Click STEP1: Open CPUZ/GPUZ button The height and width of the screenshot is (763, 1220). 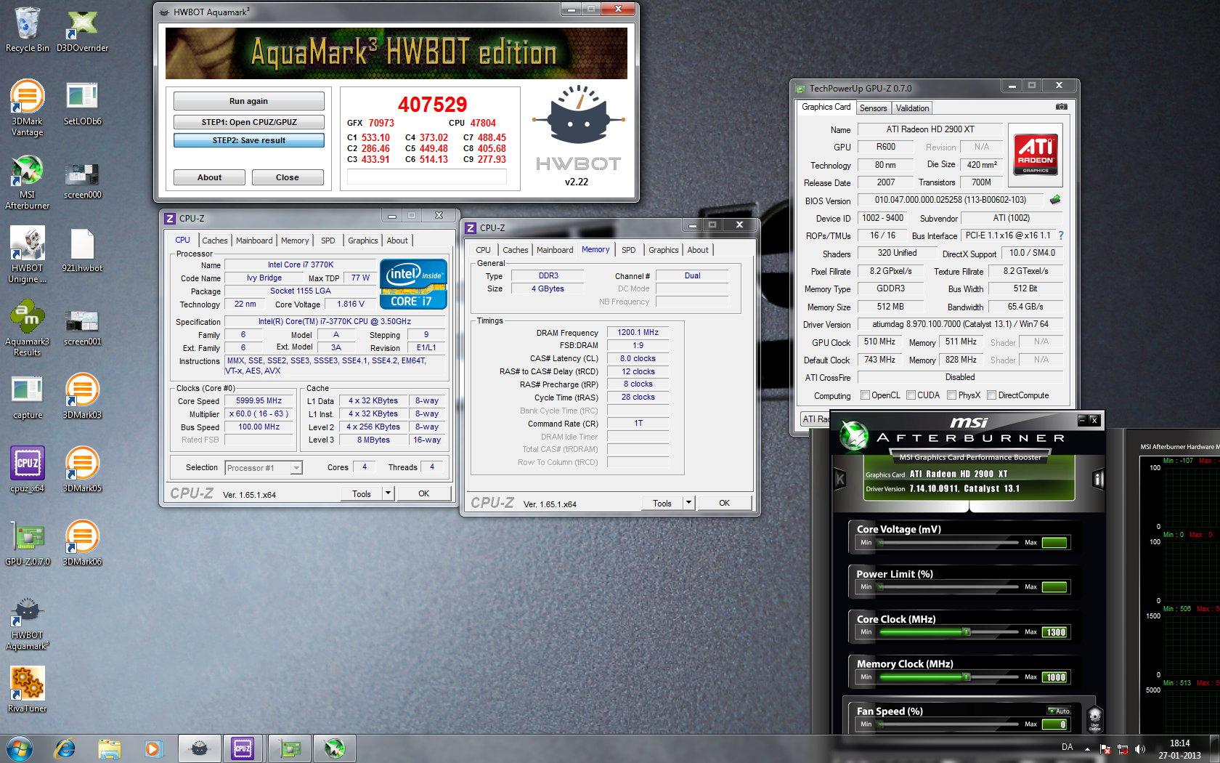pyautogui.click(x=248, y=122)
